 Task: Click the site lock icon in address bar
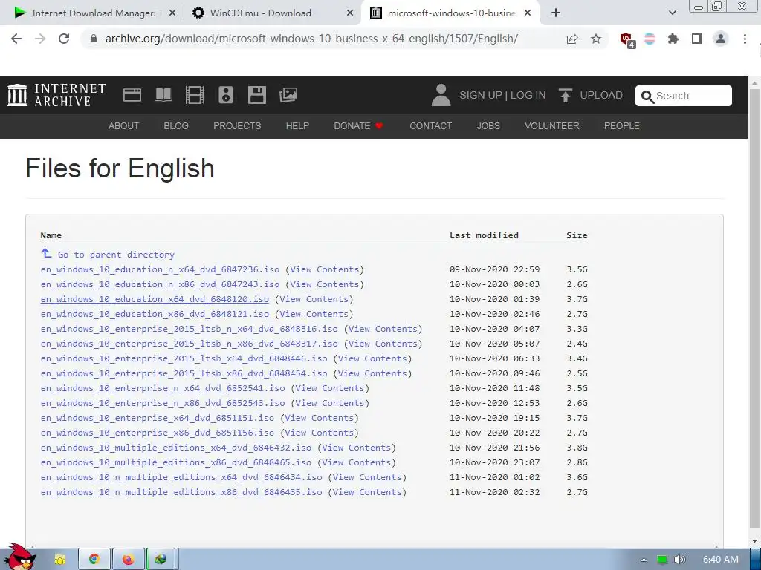pos(94,39)
